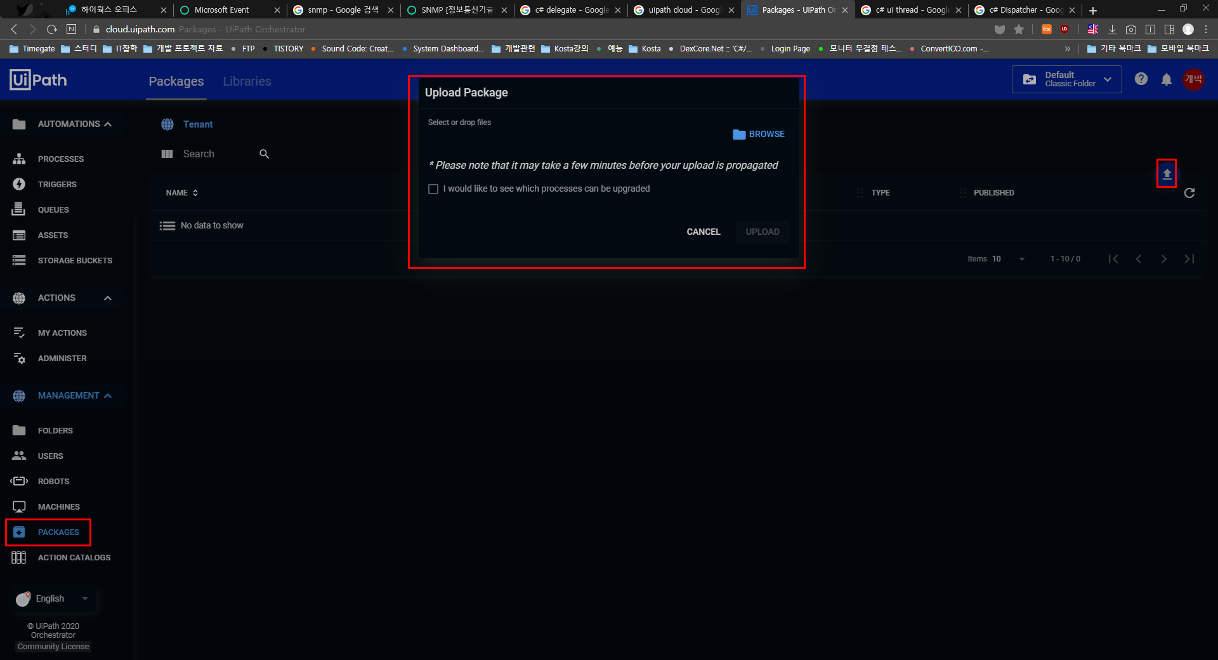The width and height of the screenshot is (1218, 660).
Task: Open Triggers in sidebar
Action: click(57, 184)
